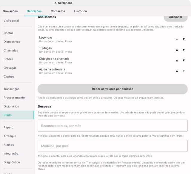Move Ajuda na entrevista up

(x=177, y=71)
